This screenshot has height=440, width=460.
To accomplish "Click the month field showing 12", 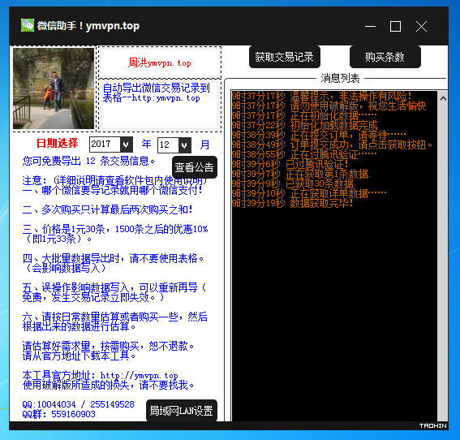I will click(168, 145).
